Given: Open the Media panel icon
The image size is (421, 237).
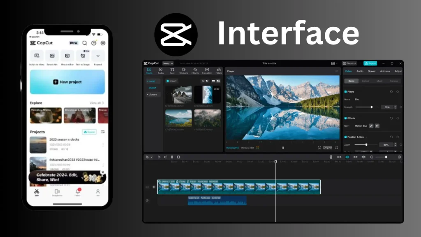Looking at the screenshot, I should click(x=149, y=71).
